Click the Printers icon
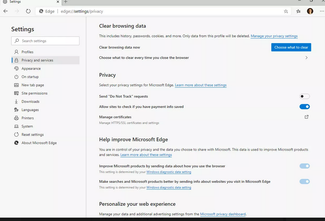Screen dimensions: 325x221 (x=17, y=118)
